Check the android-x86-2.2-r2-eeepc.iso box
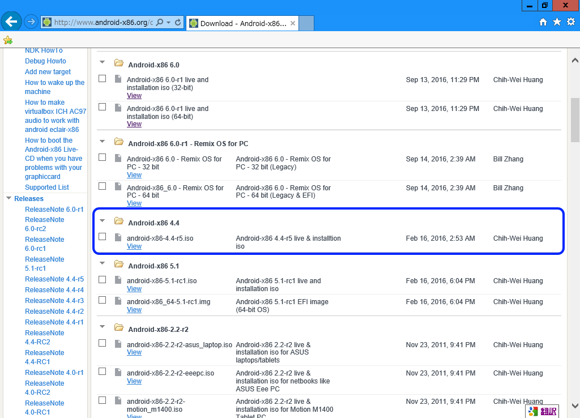Viewport: 580px width, 418px height. coord(103,372)
